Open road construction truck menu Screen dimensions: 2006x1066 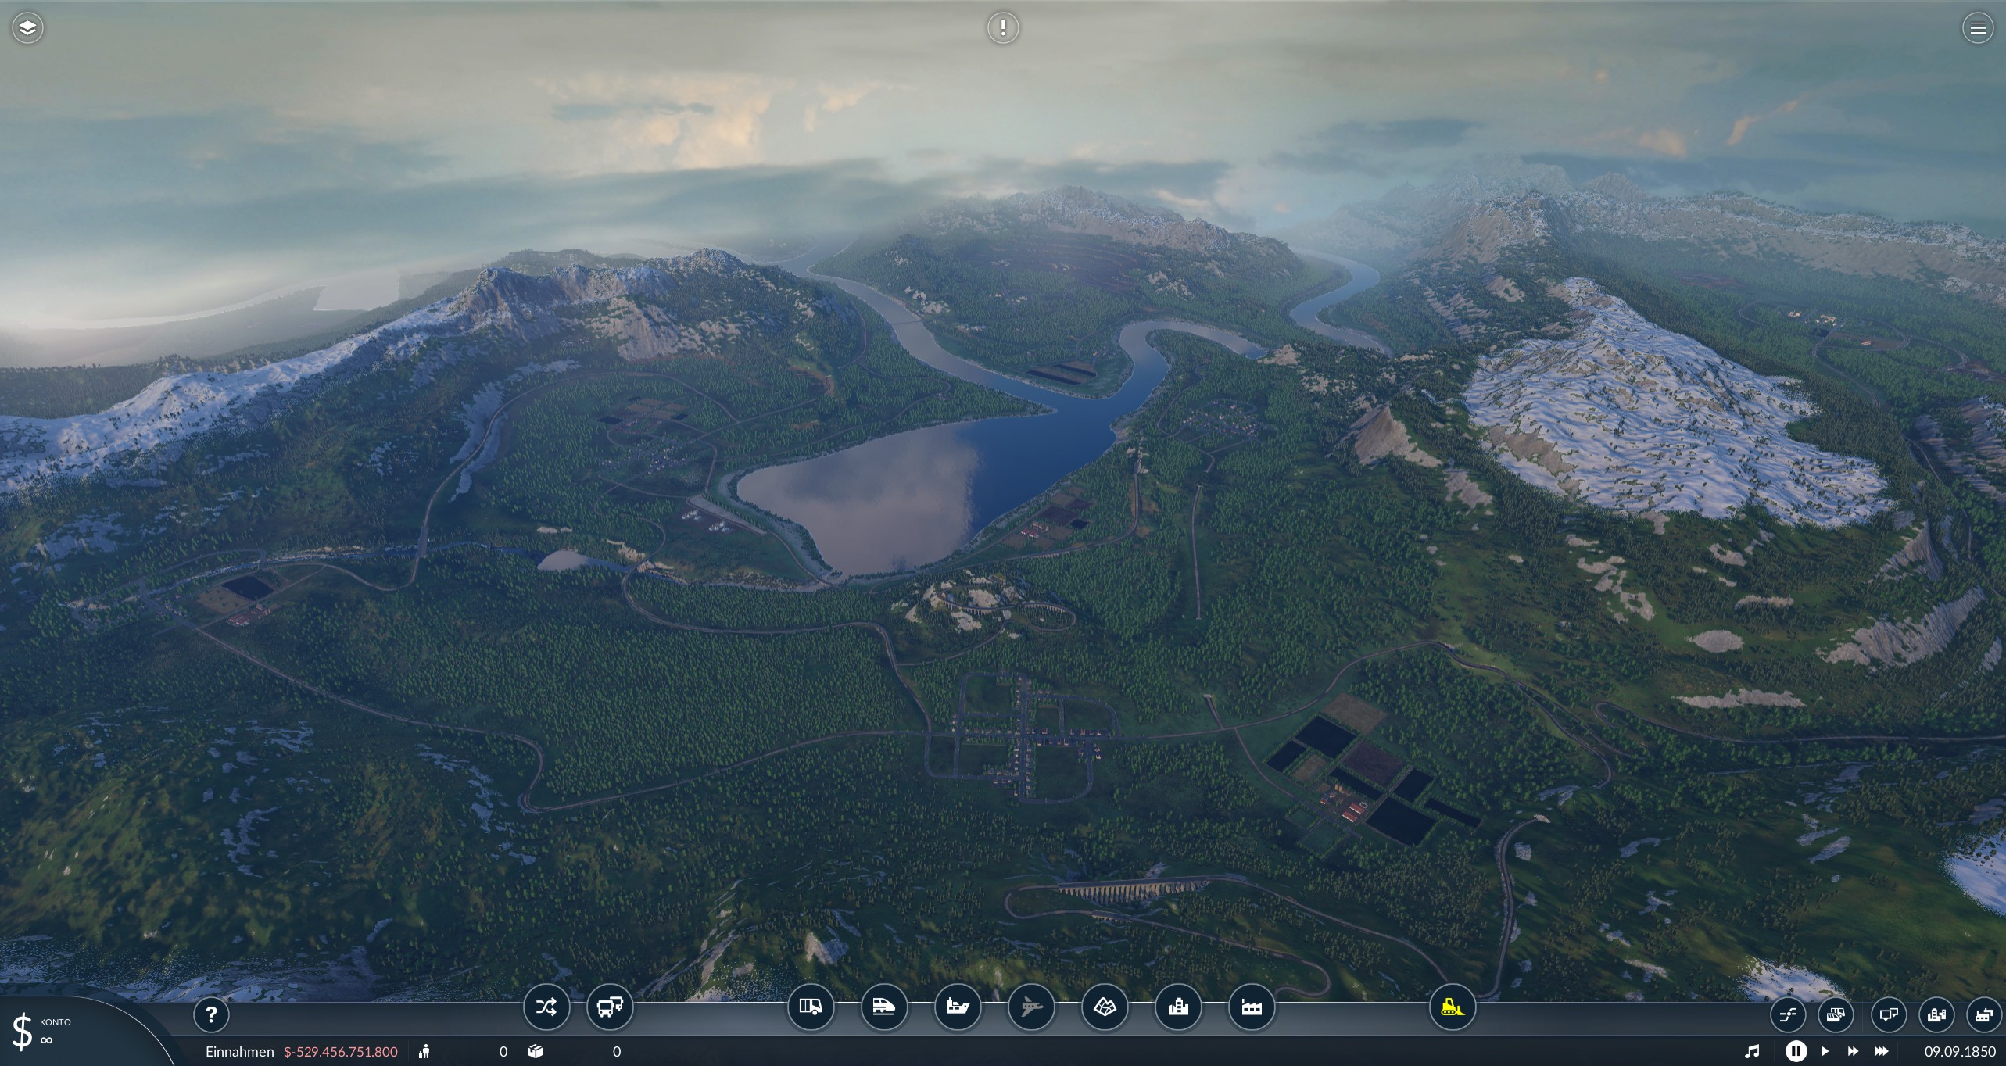tap(811, 1007)
